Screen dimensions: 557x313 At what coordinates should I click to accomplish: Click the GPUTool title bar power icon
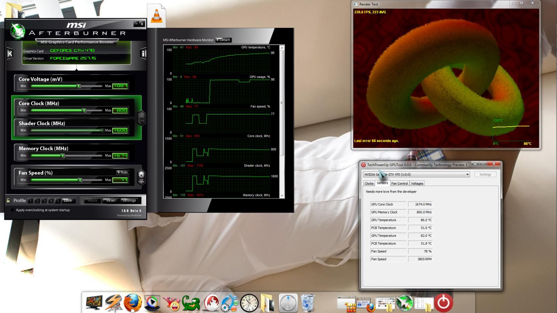click(x=363, y=165)
